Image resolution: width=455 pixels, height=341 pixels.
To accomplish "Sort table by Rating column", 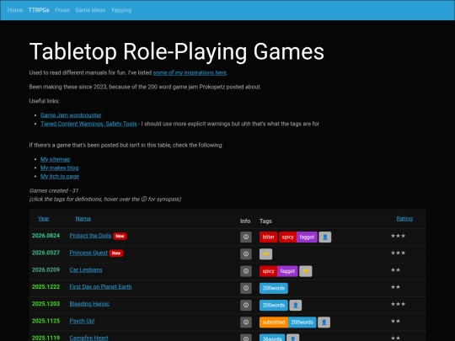I will pos(404,219).
